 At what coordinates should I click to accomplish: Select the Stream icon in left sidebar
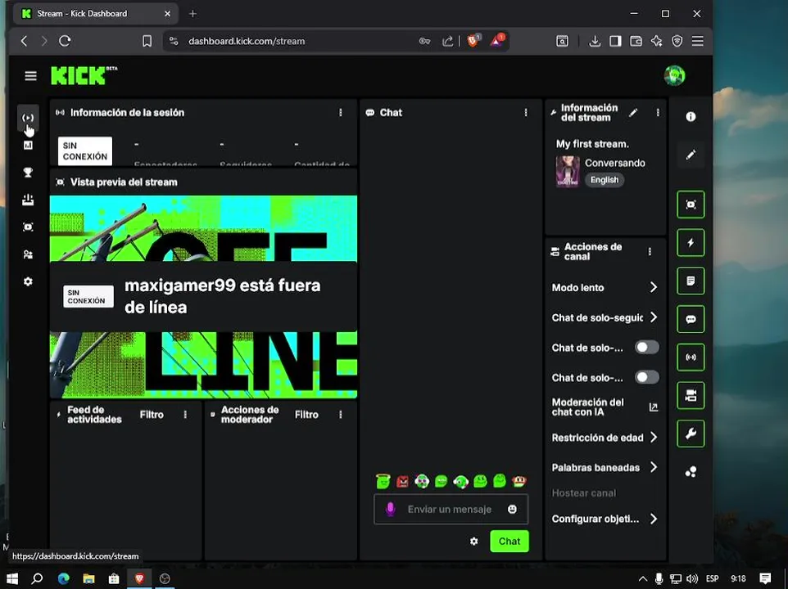click(x=28, y=118)
